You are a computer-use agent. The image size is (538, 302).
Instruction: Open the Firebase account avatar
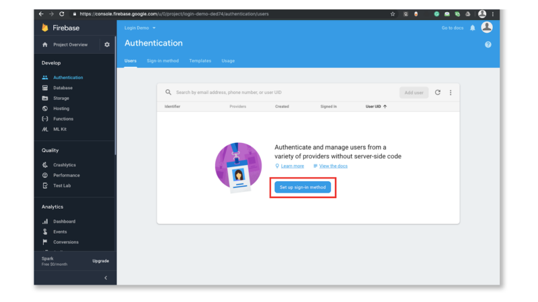tap(486, 27)
